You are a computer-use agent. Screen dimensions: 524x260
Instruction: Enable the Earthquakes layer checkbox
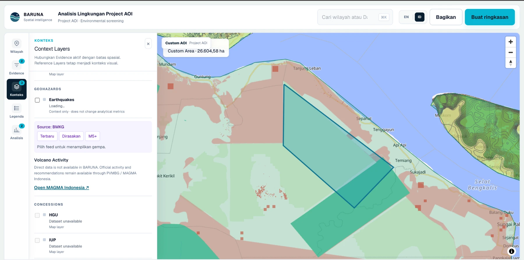37,100
